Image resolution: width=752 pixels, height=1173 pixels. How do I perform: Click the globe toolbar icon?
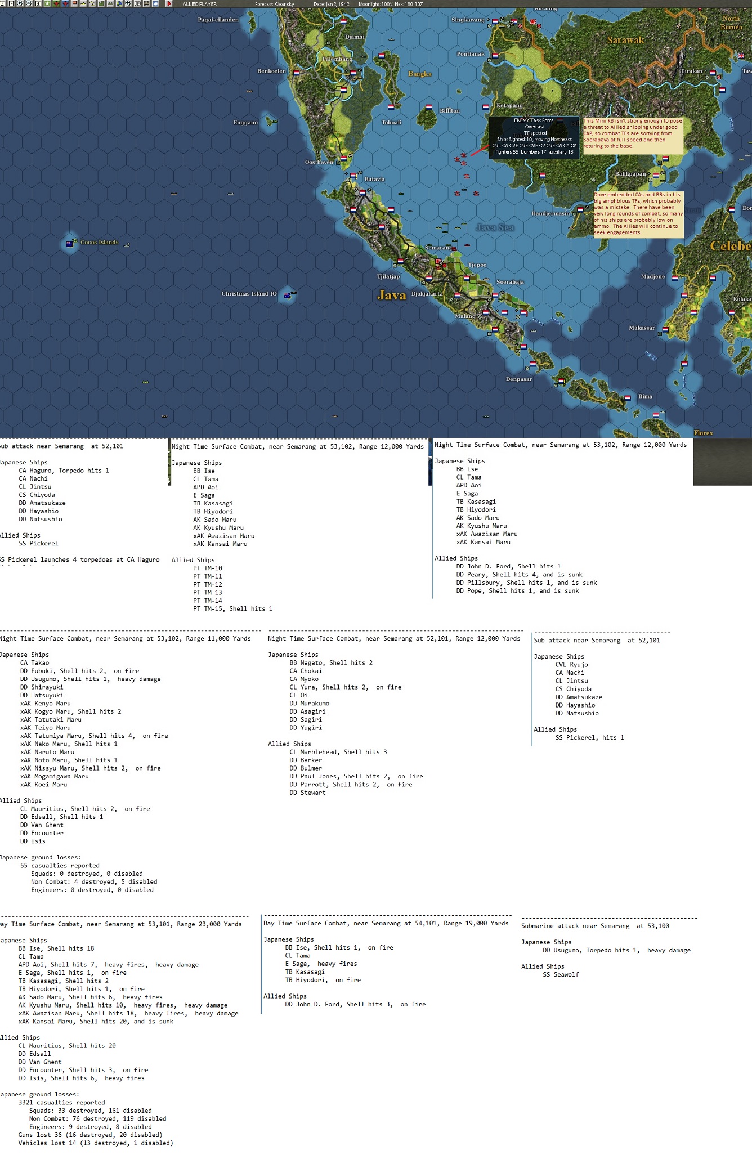[x=119, y=3]
